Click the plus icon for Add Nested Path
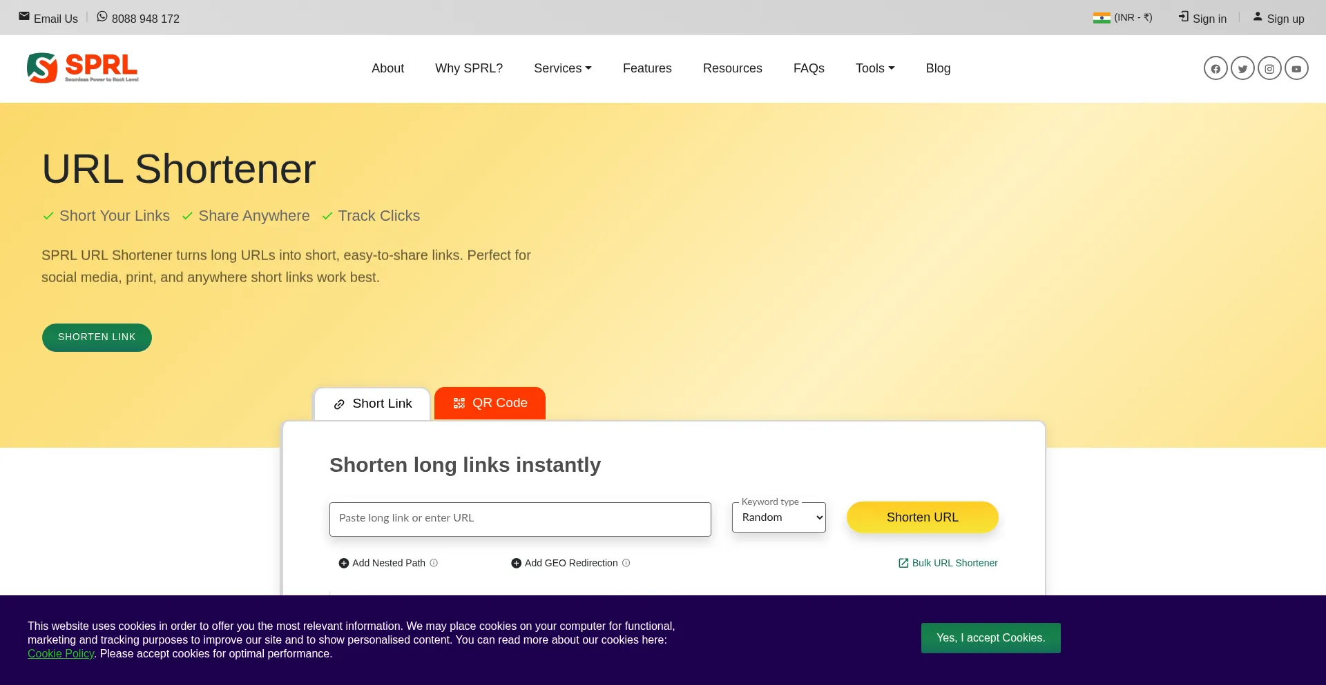1326x685 pixels. tap(344, 564)
